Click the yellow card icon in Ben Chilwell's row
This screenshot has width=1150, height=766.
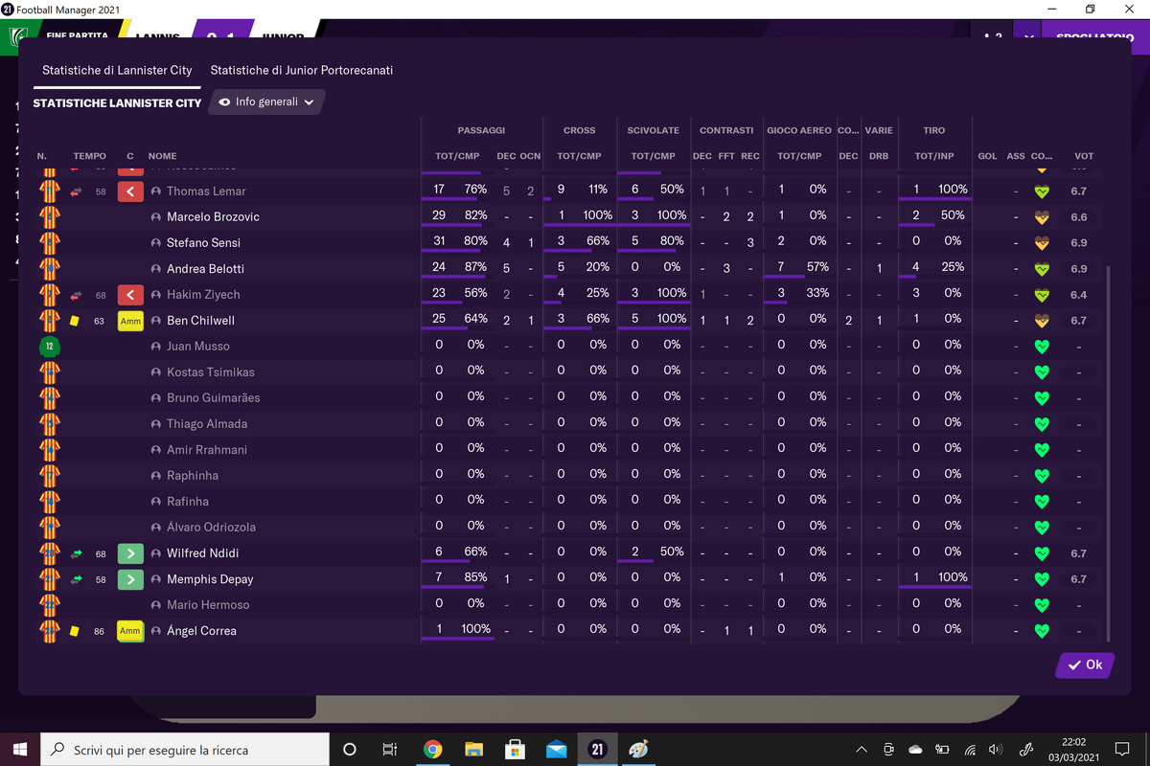coord(75,321)
